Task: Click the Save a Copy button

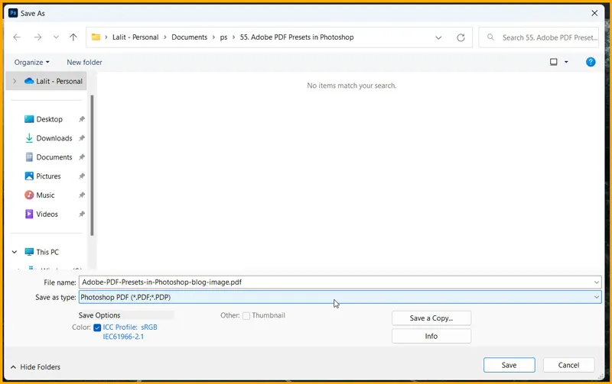Action: [431, 318]
